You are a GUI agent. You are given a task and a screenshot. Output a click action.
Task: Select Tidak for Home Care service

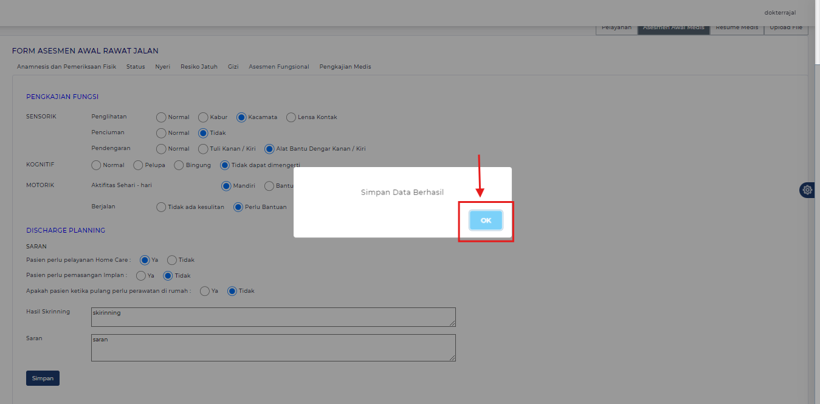[172, 260]
